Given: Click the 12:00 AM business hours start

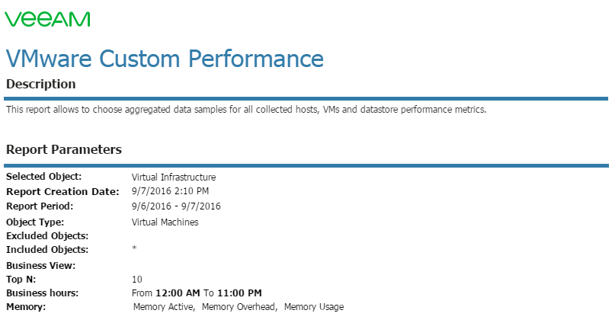Looking at the screenshot, I should [x=178, y=293].
